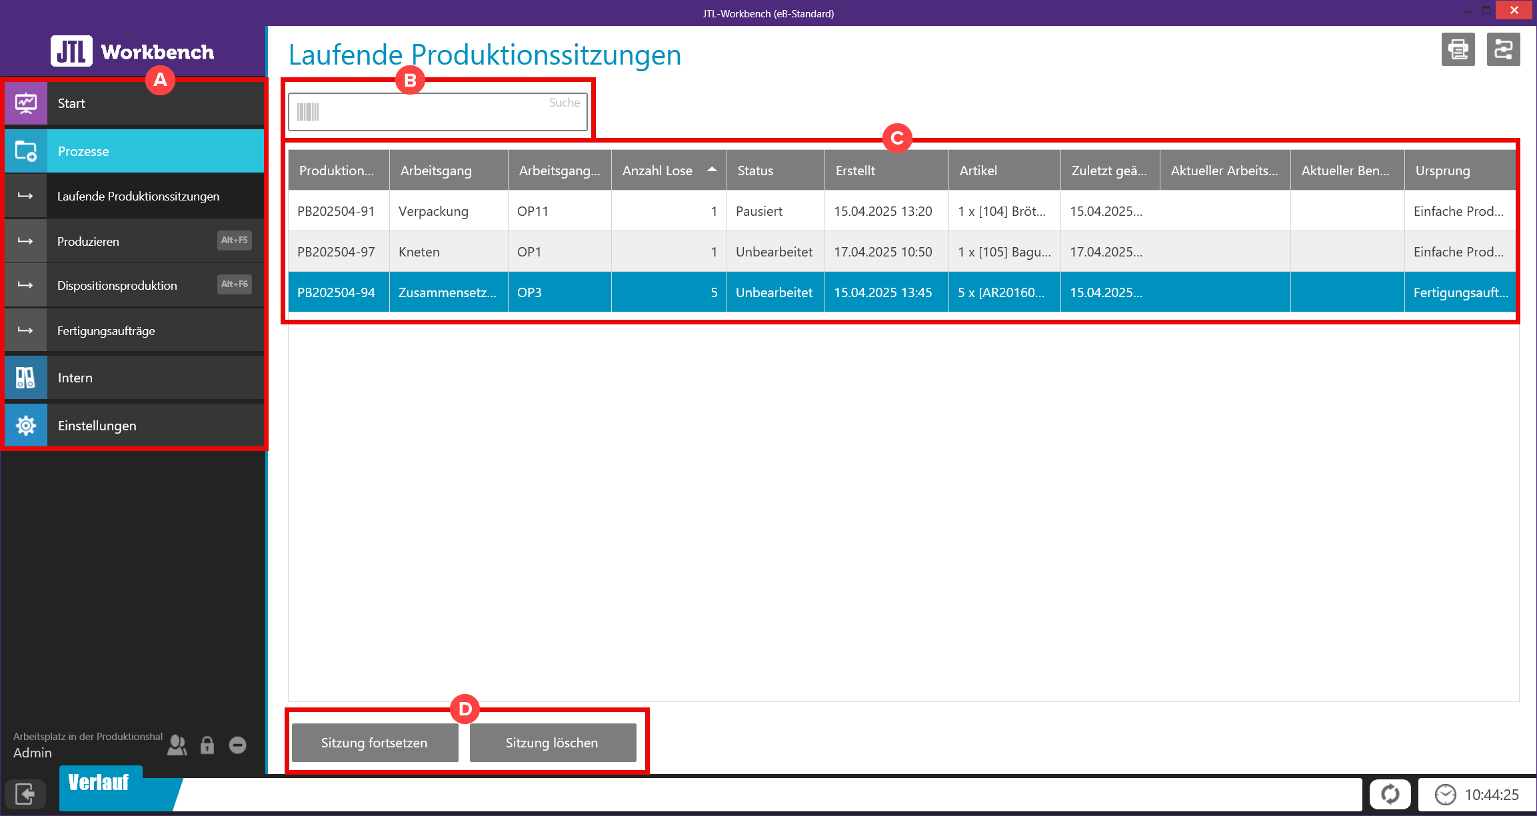The height and width of the screenshot is (816, 1537).
Task: Open the Intern menu section
Action: click(x=75, y=378)
